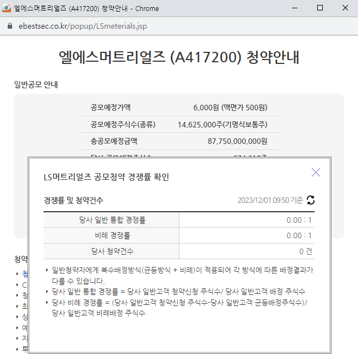Click the LS머트리얼즈 공모청약 경쟁률 확인 title

pyautogui.click(x=106, y=177)
